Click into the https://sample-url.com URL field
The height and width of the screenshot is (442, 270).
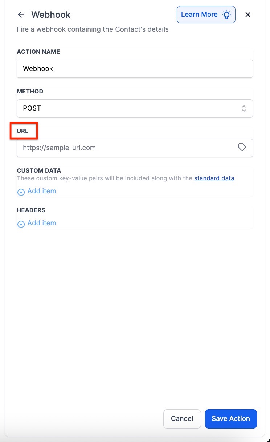point(135,148)
